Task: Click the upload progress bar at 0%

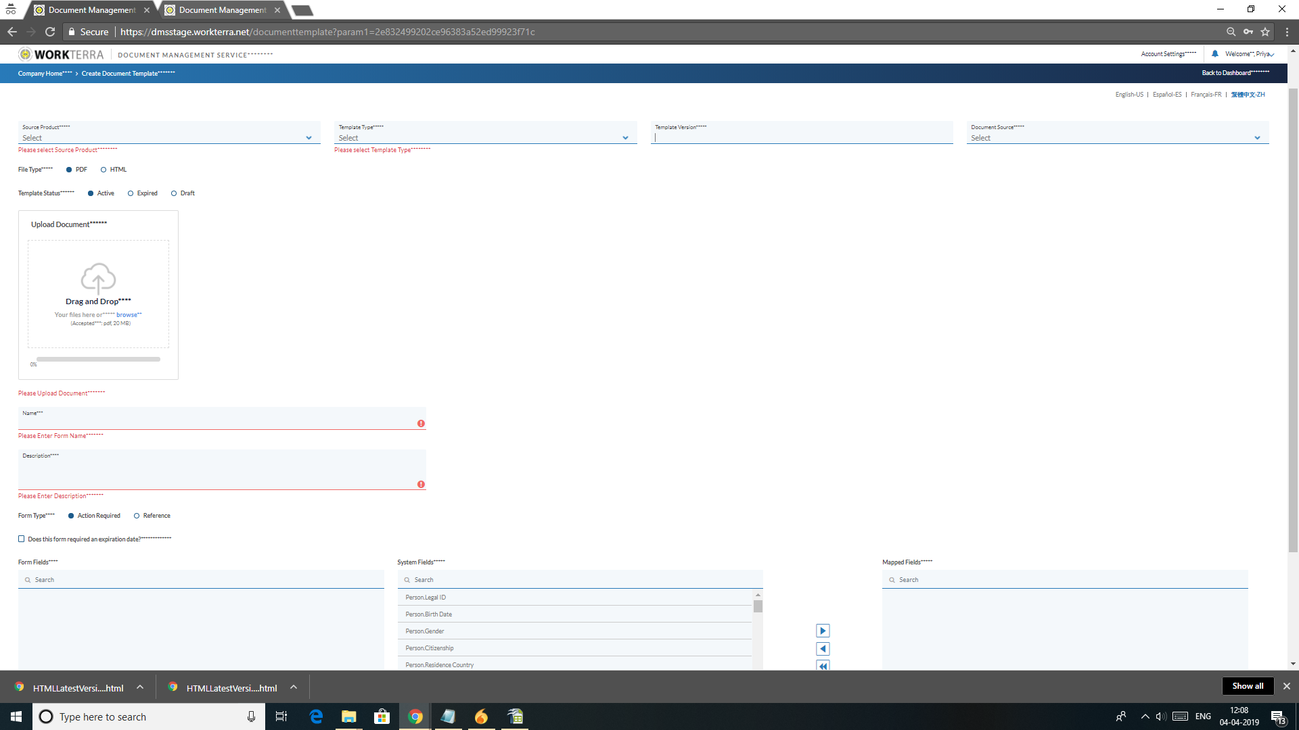Action: tap(98, 359)
